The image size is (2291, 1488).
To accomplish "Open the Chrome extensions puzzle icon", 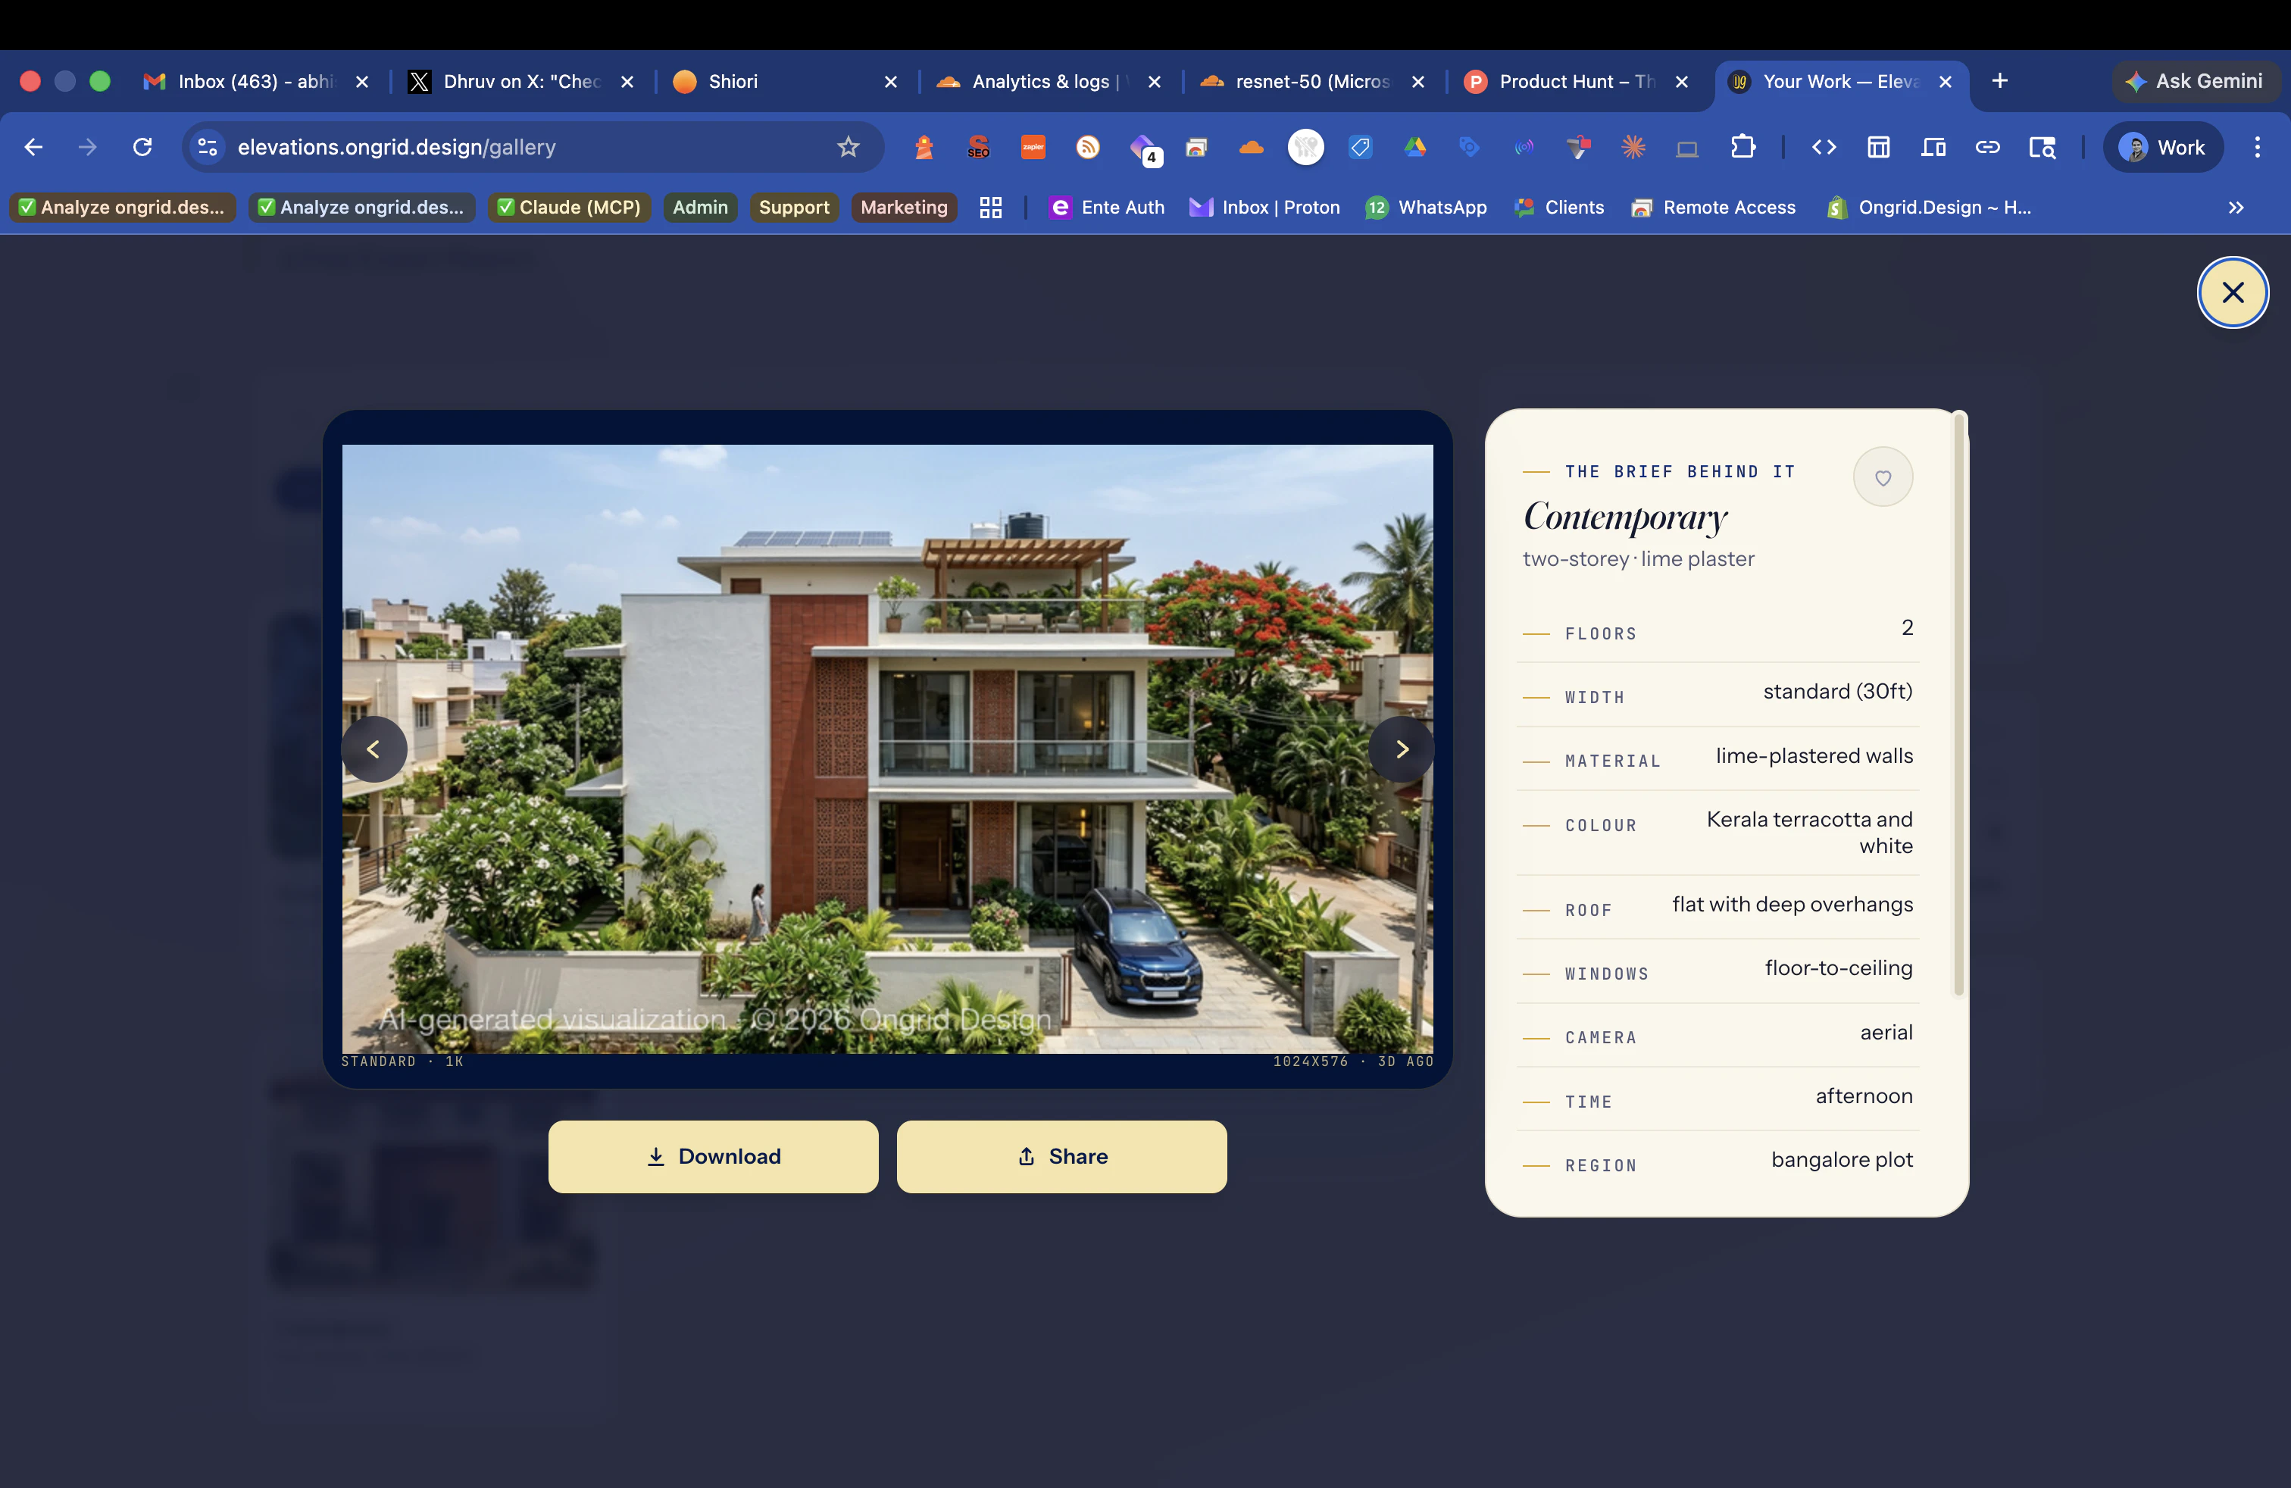I will (x=1742, y=147).
